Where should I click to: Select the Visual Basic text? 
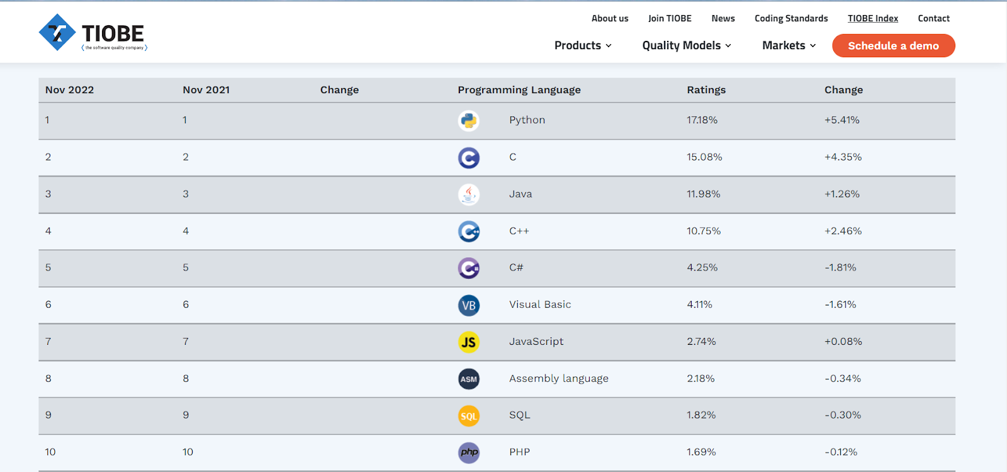(x=540, y=305)
